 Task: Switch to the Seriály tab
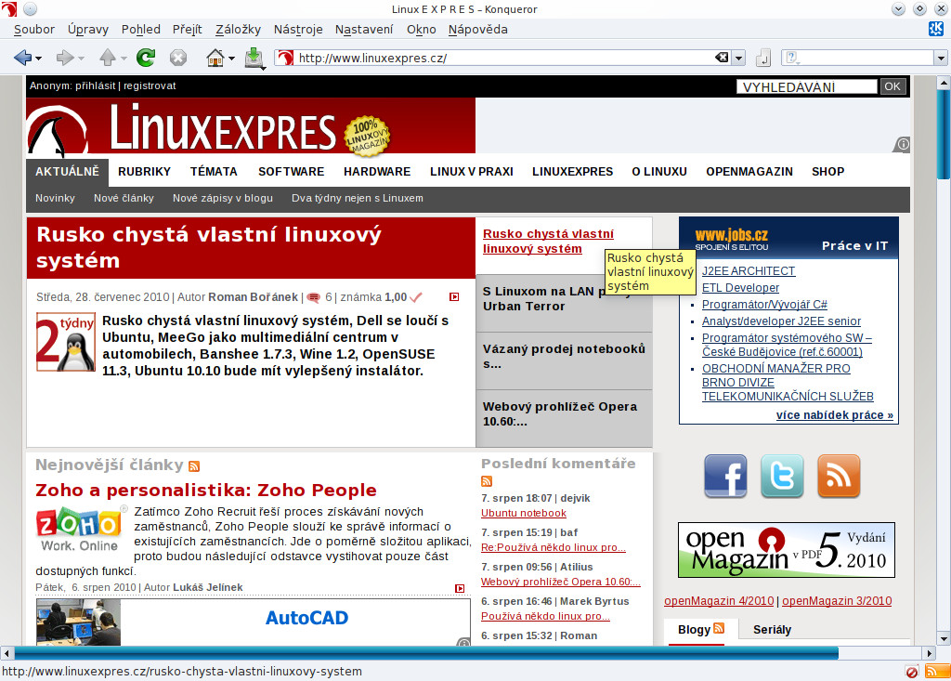click(772, 629)
